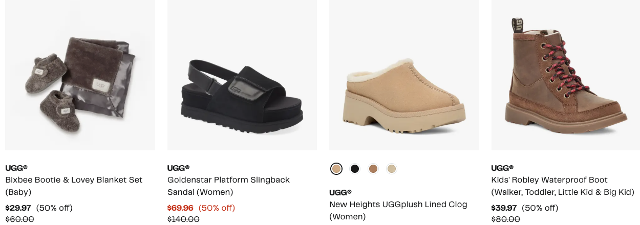Click the $29.97 sale price
This screenshot has width=640, height=225.
[18, 208]
